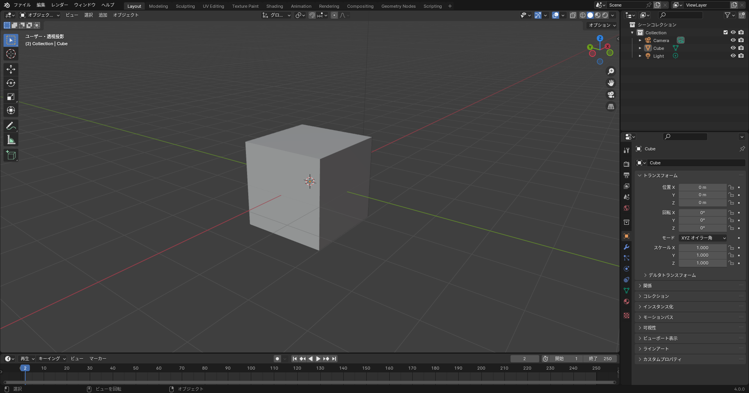Open the Tool properties tab
The image size is (749, 393).
tap(627, 150)
